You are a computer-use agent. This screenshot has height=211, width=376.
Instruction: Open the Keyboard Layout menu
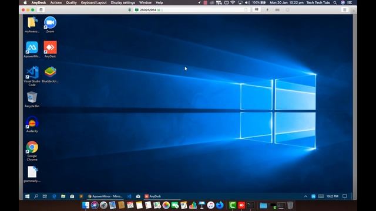(x=93, y=2)
